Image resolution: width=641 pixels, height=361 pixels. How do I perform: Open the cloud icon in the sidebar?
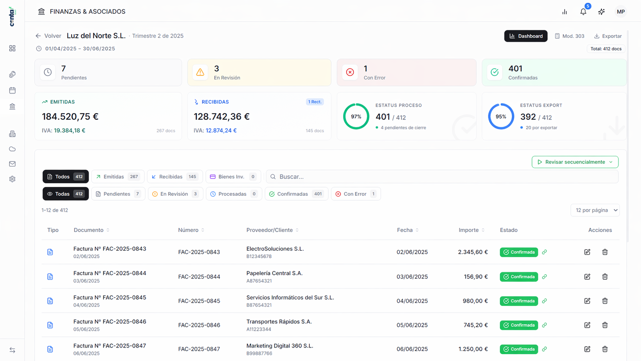pyautogui.click(x=12, y=149)
